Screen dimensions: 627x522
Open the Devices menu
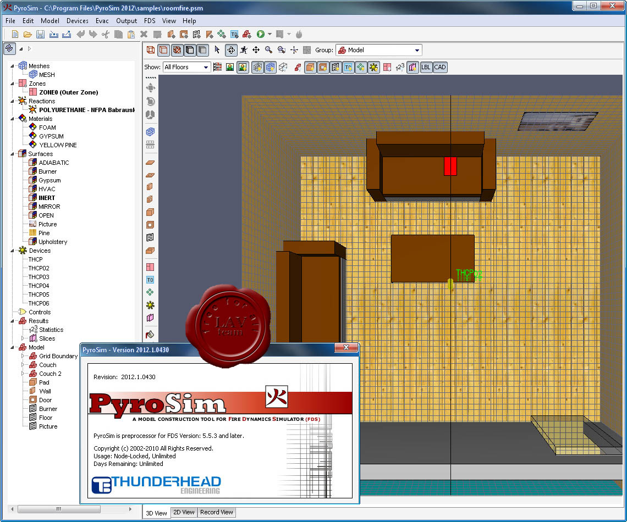click(78, 21)
